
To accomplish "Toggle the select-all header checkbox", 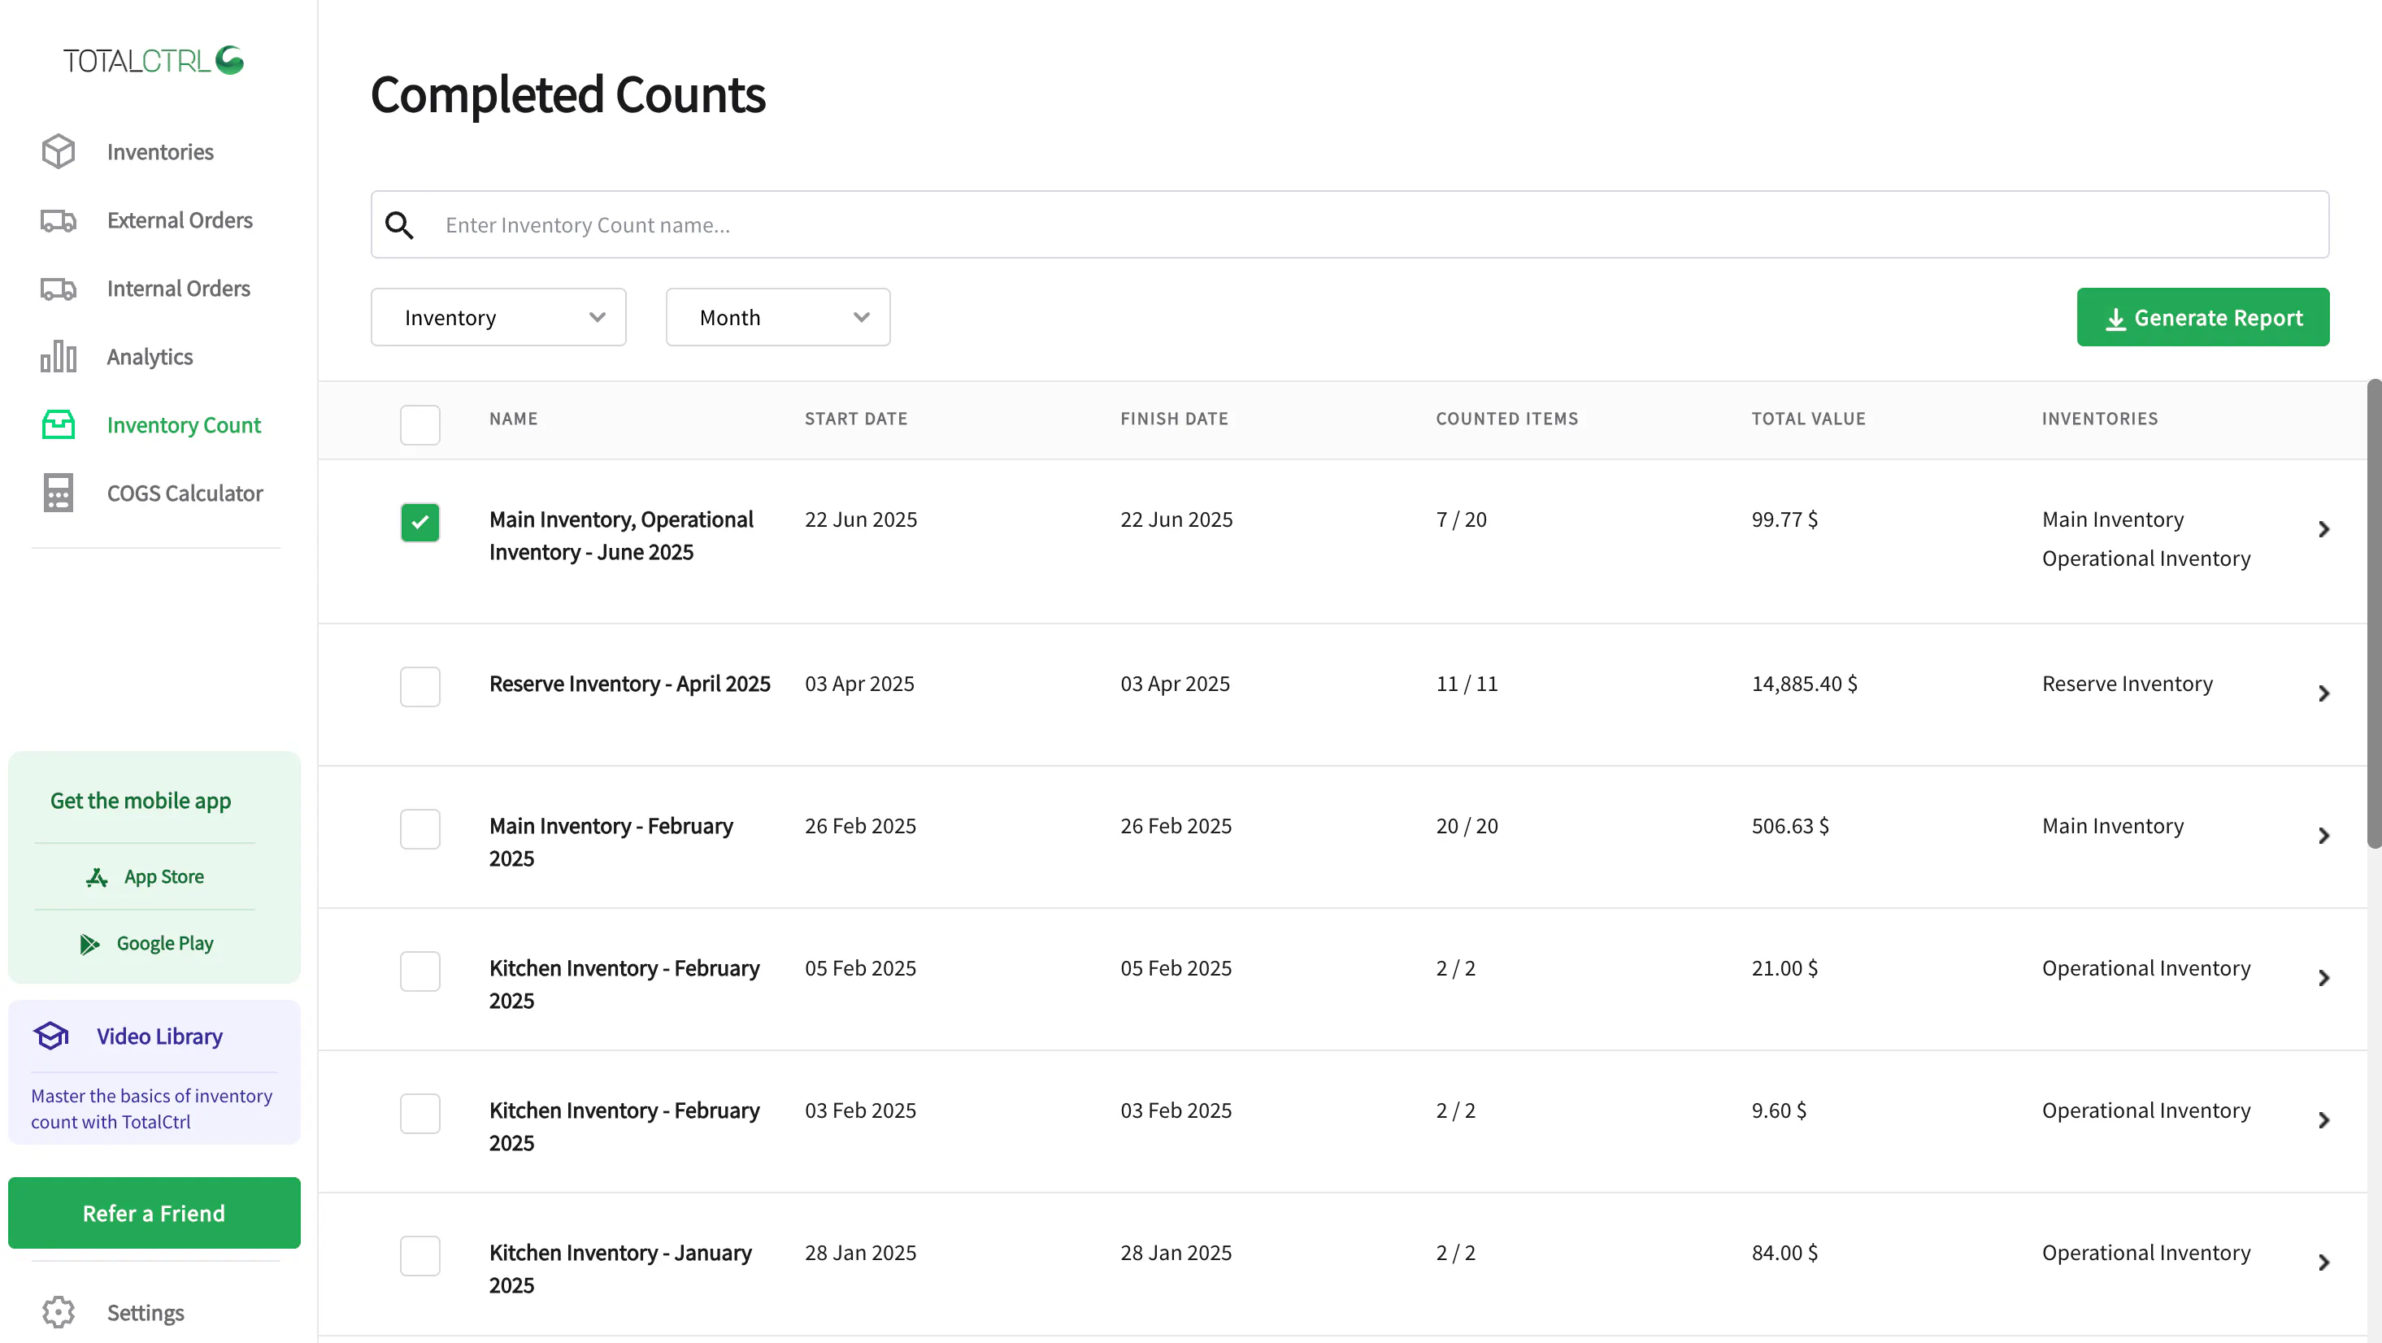I will point(419,424).
